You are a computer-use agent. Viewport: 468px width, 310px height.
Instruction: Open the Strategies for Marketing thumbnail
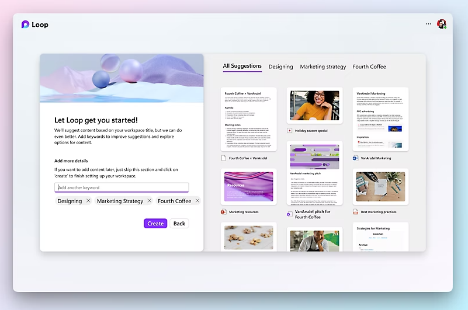tap(380, 237)
